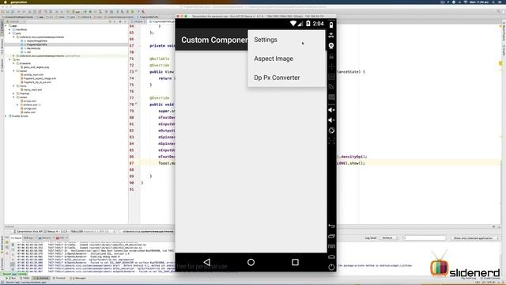Open the device ID identifiers widget
506x285 pixels.
(x=331, y=77)
